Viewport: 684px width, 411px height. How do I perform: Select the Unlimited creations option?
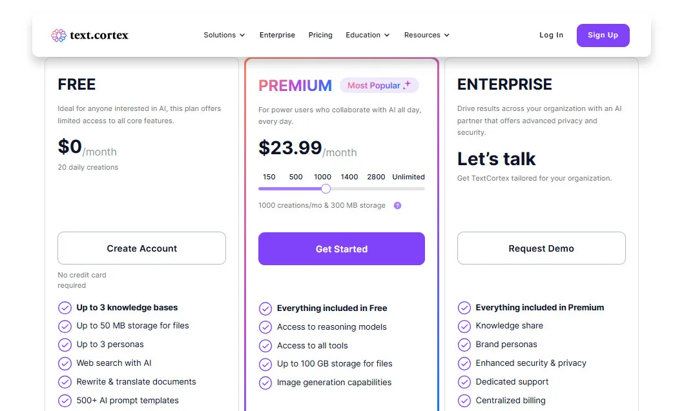click(408, 177)
